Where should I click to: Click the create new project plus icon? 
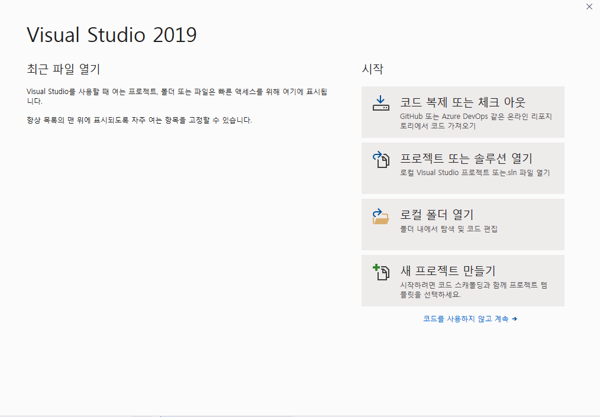(x=380, y=272)
